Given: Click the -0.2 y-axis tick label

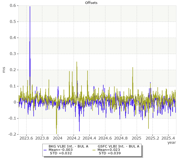Looking at the screenshot, I should click(x=12, y=134).
